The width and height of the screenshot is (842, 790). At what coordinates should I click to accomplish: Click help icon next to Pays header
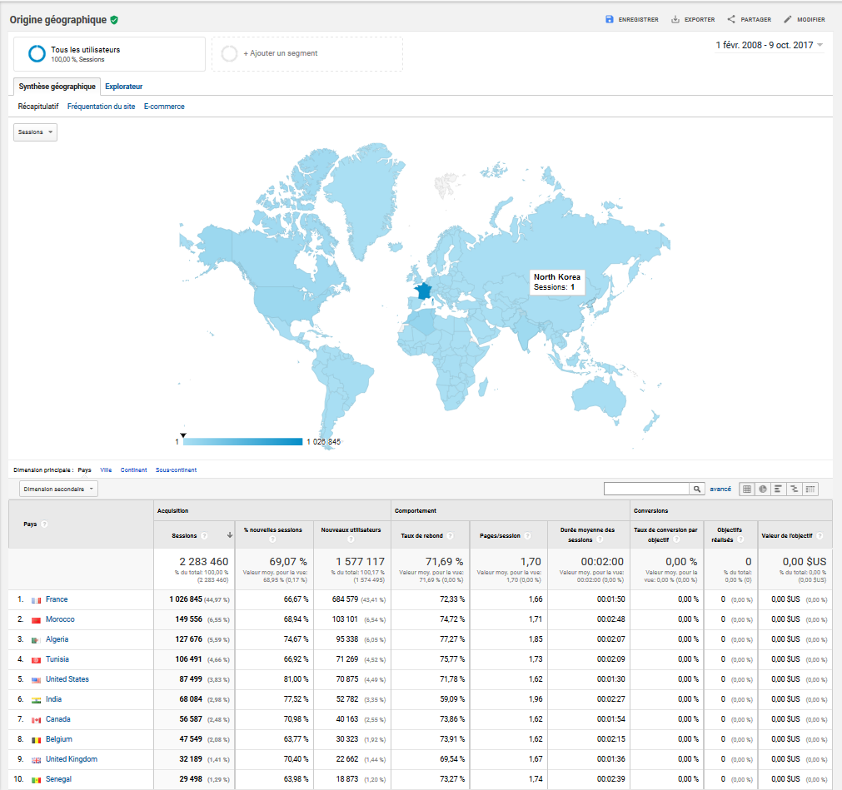click(44, 524)
